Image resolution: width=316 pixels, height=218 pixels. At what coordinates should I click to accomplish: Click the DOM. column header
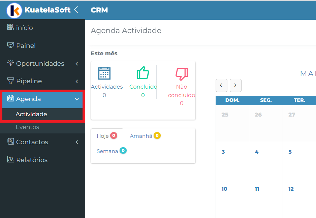[x=232, y=100]
